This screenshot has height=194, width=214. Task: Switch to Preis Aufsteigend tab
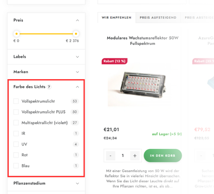click(x=158, y=17)
